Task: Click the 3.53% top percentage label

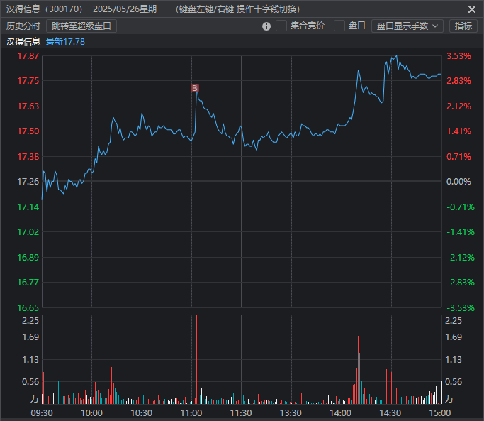Action: (458, 56)
